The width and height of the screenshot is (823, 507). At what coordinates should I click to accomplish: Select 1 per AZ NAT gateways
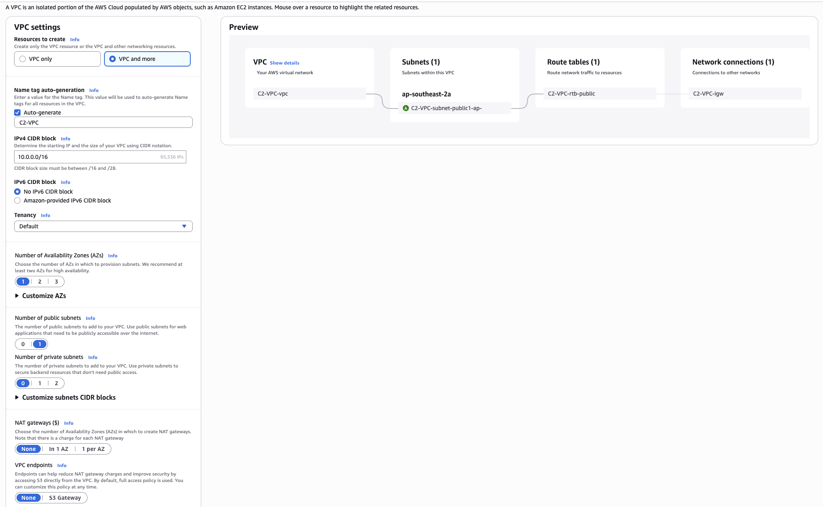point(93,449)
